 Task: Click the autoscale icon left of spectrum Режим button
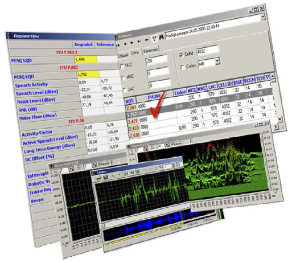pos(167,145)
